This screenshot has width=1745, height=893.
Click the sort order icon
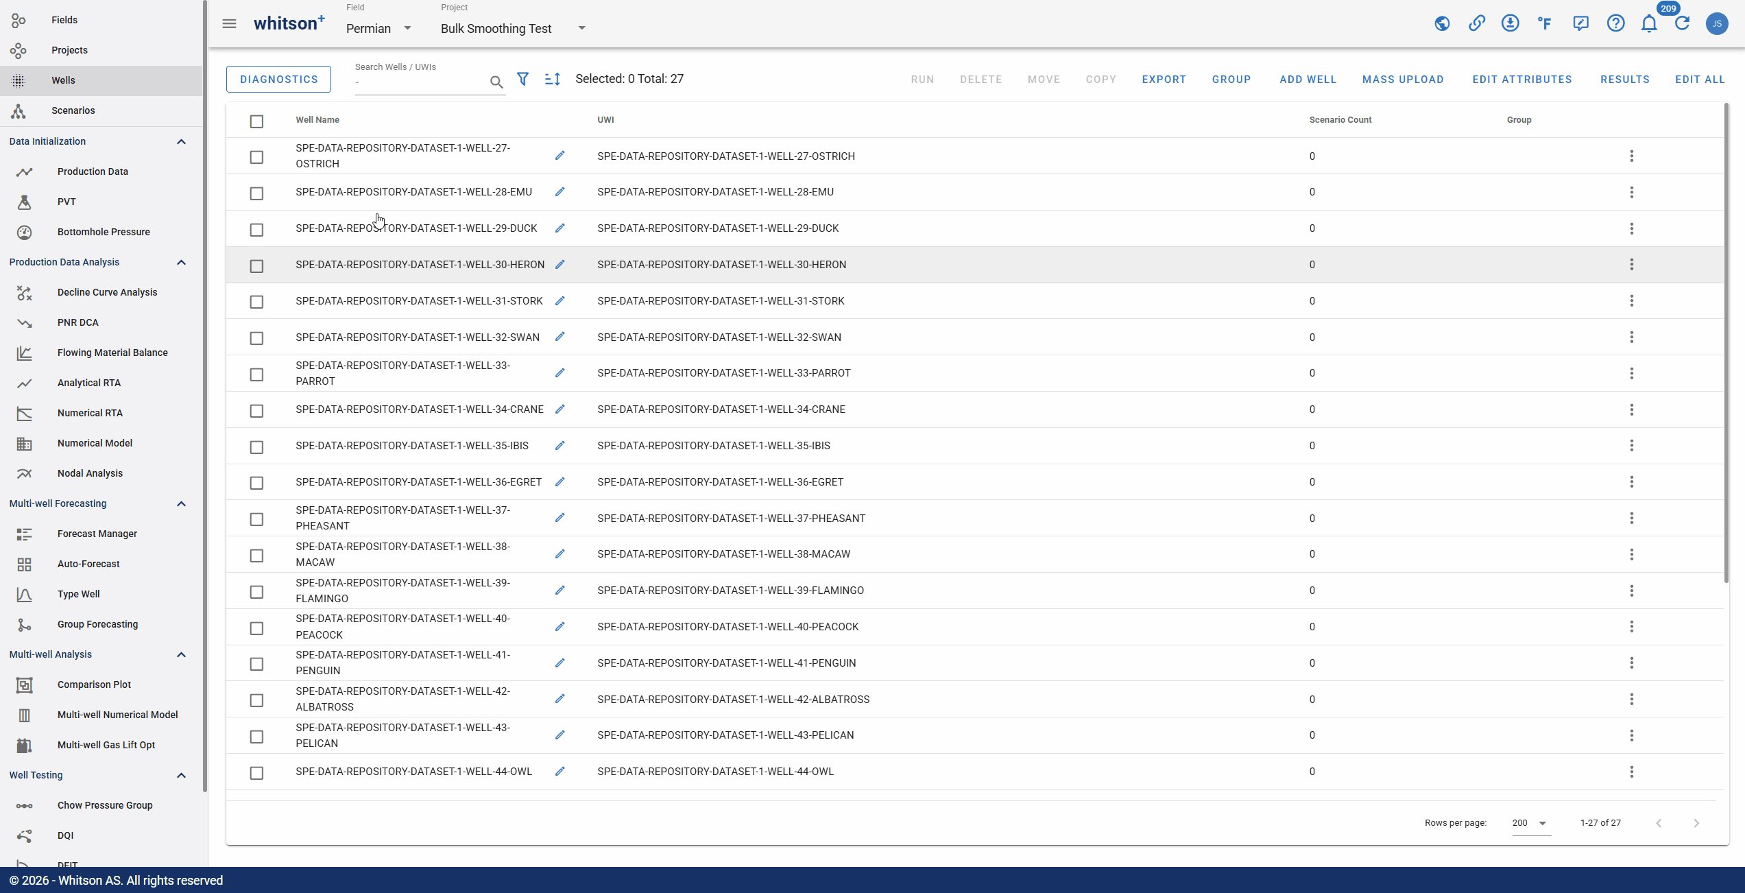tap(553, 80)
